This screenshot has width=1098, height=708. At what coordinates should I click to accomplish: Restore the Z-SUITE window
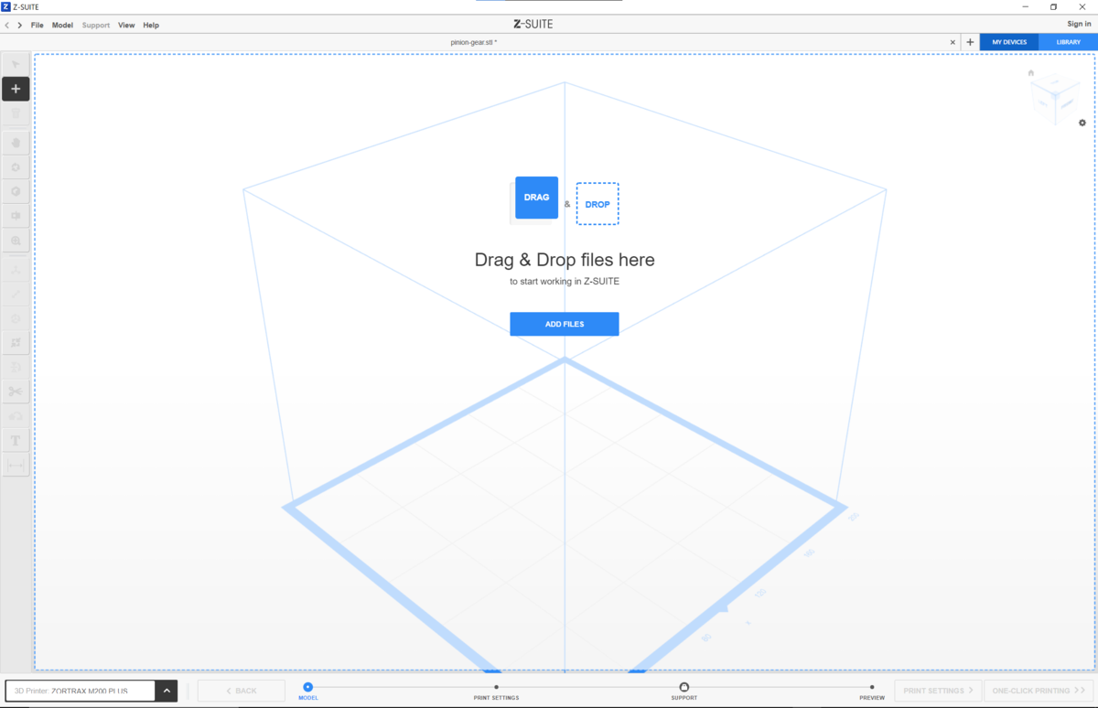point(1053,6)
